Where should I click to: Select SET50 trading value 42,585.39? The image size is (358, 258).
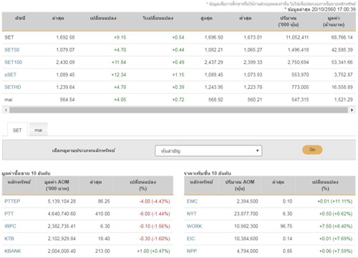(x=342, y=49)
